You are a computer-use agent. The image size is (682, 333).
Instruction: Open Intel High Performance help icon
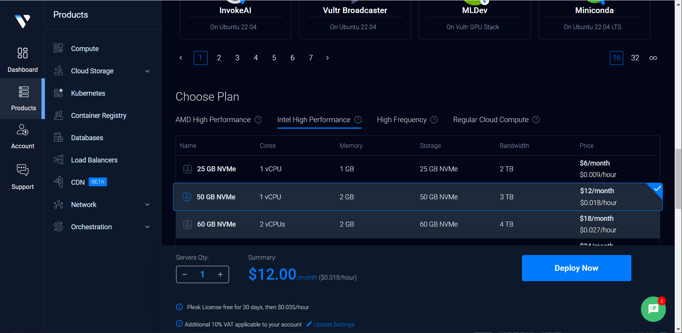coord(358,120)
